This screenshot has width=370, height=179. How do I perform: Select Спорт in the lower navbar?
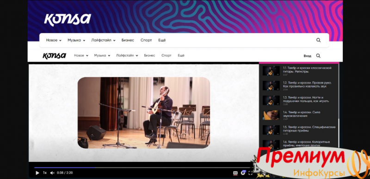coord(166,55)
